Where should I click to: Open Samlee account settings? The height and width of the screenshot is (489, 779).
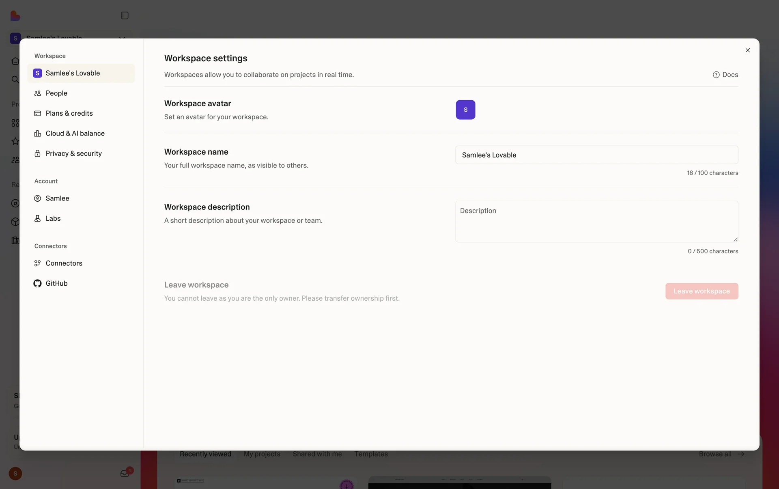tap(57, 198)
